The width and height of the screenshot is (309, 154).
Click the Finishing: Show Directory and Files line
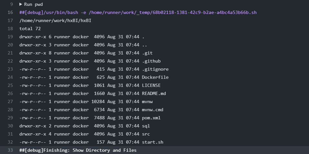pos(78,150)
